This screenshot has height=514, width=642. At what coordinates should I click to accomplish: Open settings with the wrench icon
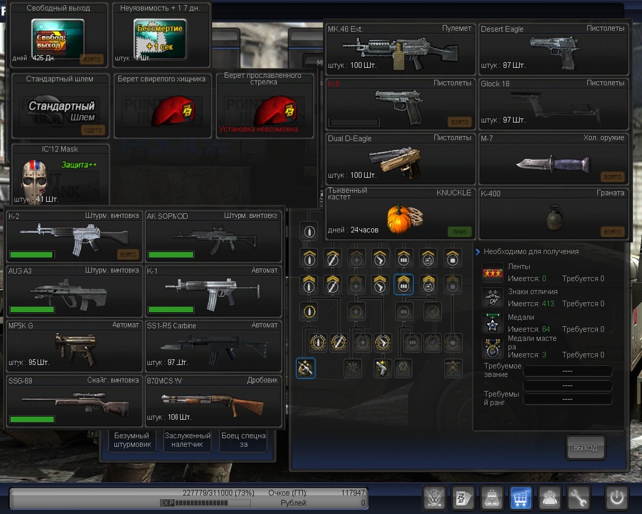(578, 498)
